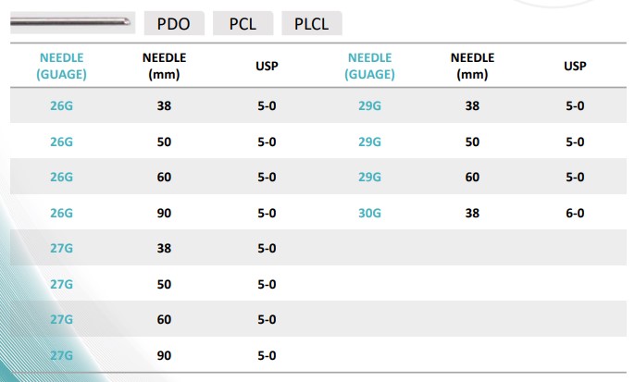
Task: Click the right NEEDLE (GUAGE) column header
Action: (369, 66)
